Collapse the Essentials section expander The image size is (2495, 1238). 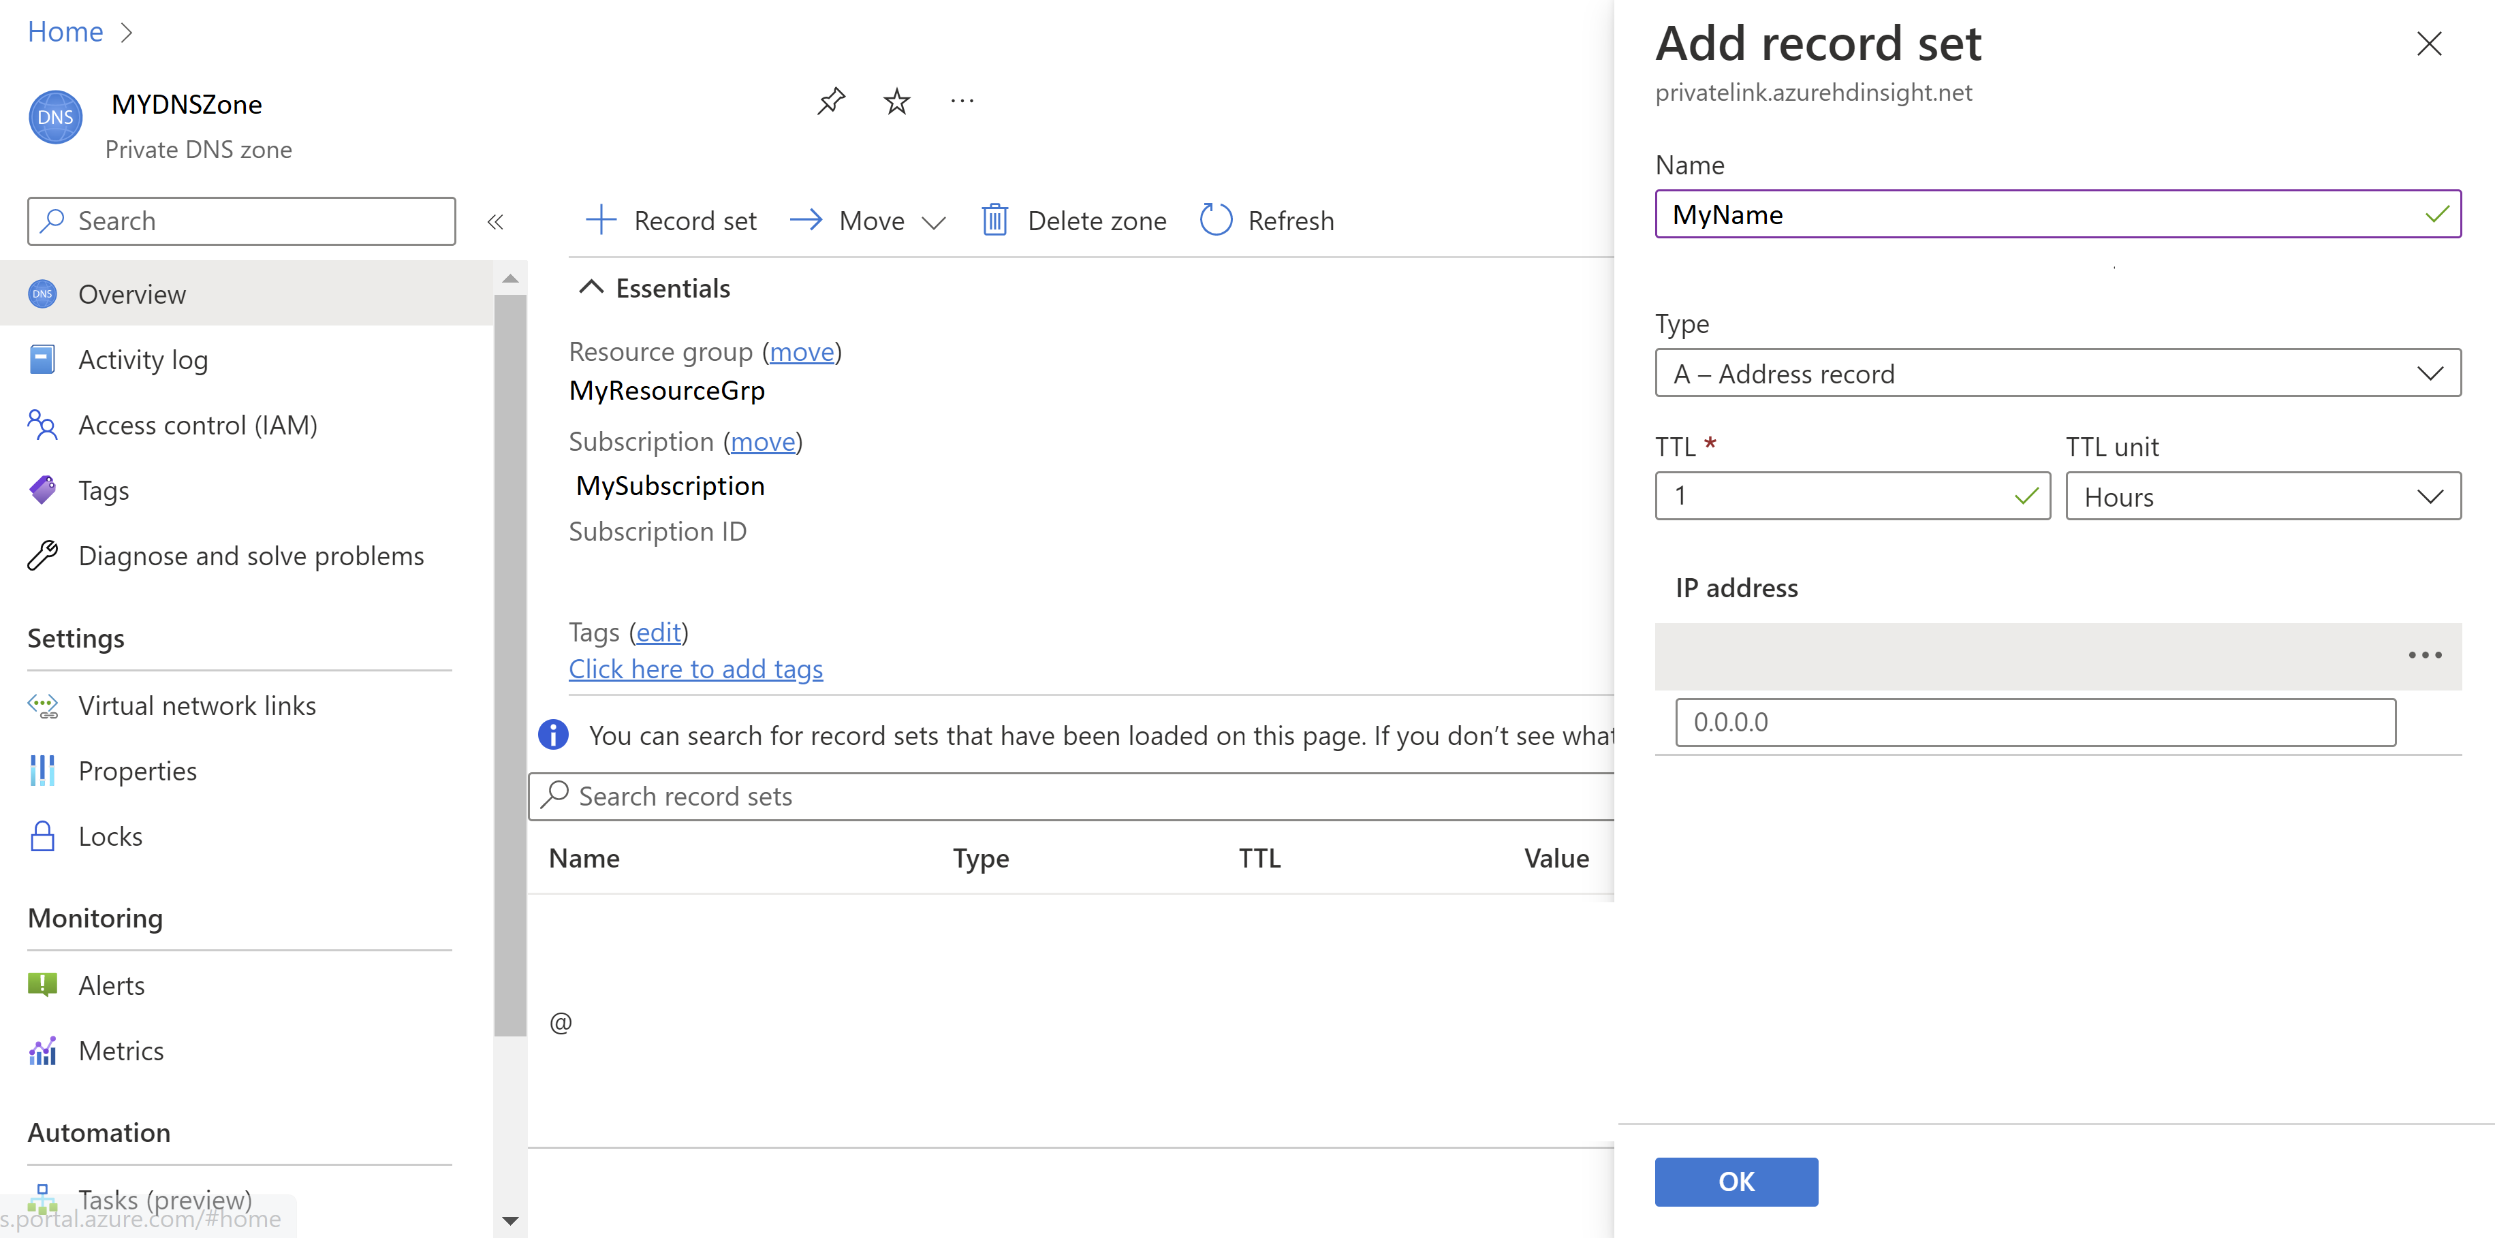[x=591, y=288]
